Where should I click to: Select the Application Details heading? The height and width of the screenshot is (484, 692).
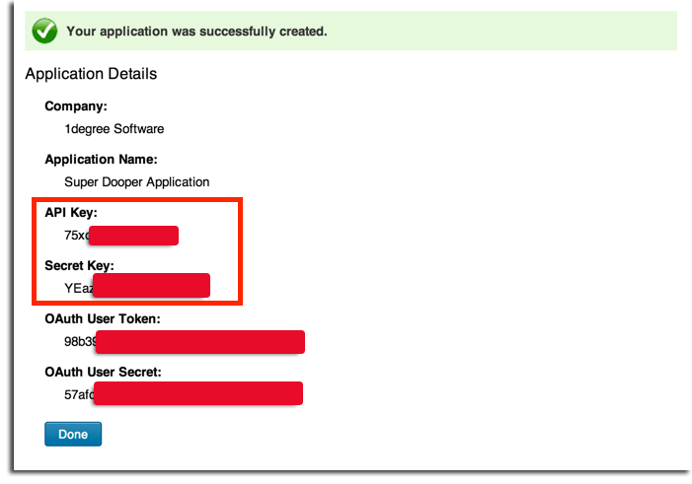tap(91, 74)
